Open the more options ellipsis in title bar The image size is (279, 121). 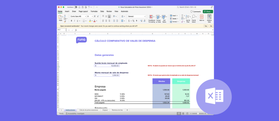tap(97, 7)
